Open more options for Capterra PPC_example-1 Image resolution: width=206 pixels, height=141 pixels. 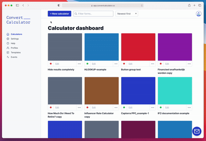pos(152,107)
